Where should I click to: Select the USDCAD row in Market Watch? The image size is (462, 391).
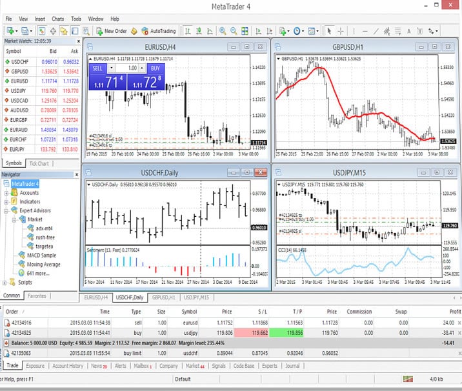coord(41,101)
